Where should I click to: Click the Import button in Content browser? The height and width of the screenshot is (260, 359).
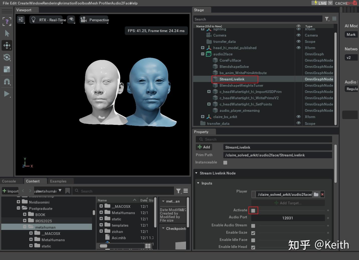point(10,191)
